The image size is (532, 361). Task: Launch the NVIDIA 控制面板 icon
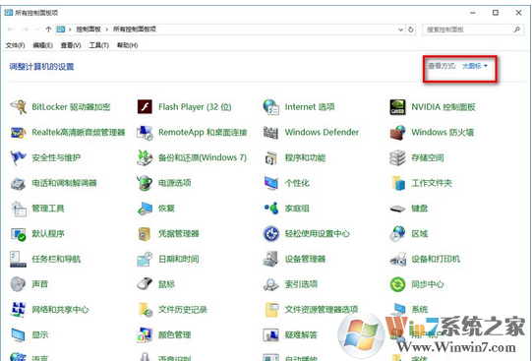tap(397, 107)
